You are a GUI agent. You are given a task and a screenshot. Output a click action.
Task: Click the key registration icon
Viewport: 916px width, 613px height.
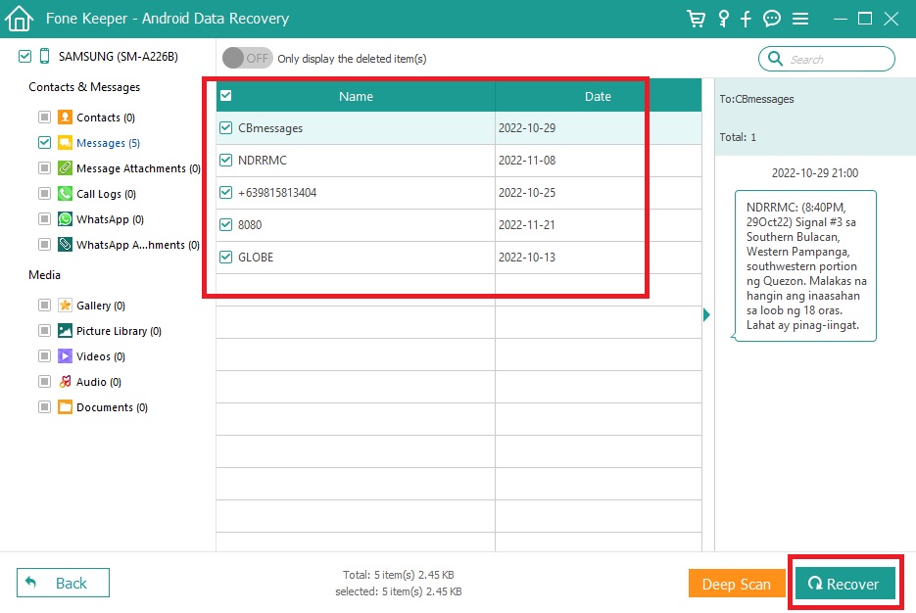(723, 19)
